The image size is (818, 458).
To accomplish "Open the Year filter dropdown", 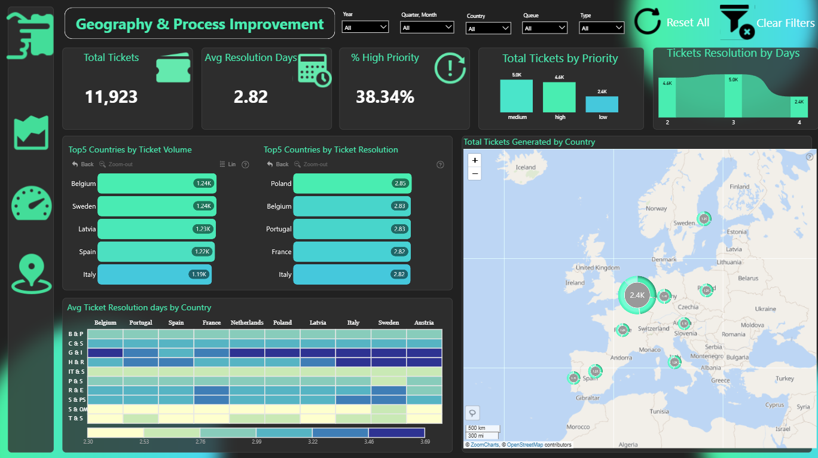I will coord(365,27).
